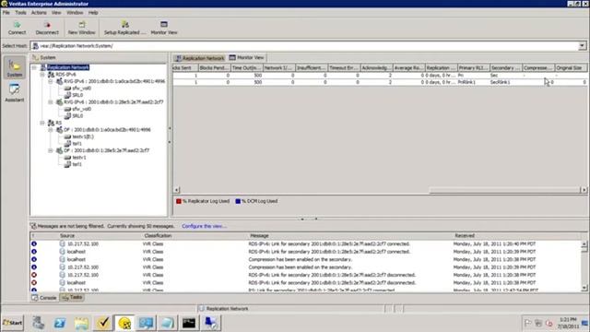Image resolution: width=590 pixels, height=332 pixels.
Task: Open the File menu
Action: pos(6,12)
